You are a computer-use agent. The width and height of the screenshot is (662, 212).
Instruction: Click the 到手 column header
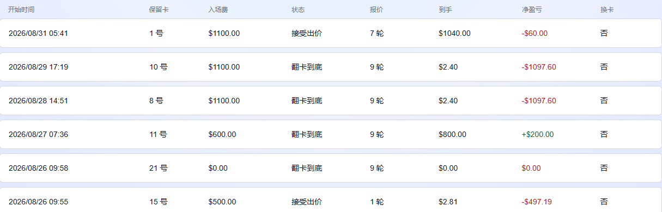tap(445, 10)
